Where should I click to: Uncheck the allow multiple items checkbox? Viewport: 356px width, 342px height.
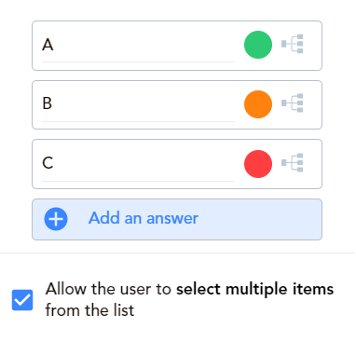pos(22,300)
